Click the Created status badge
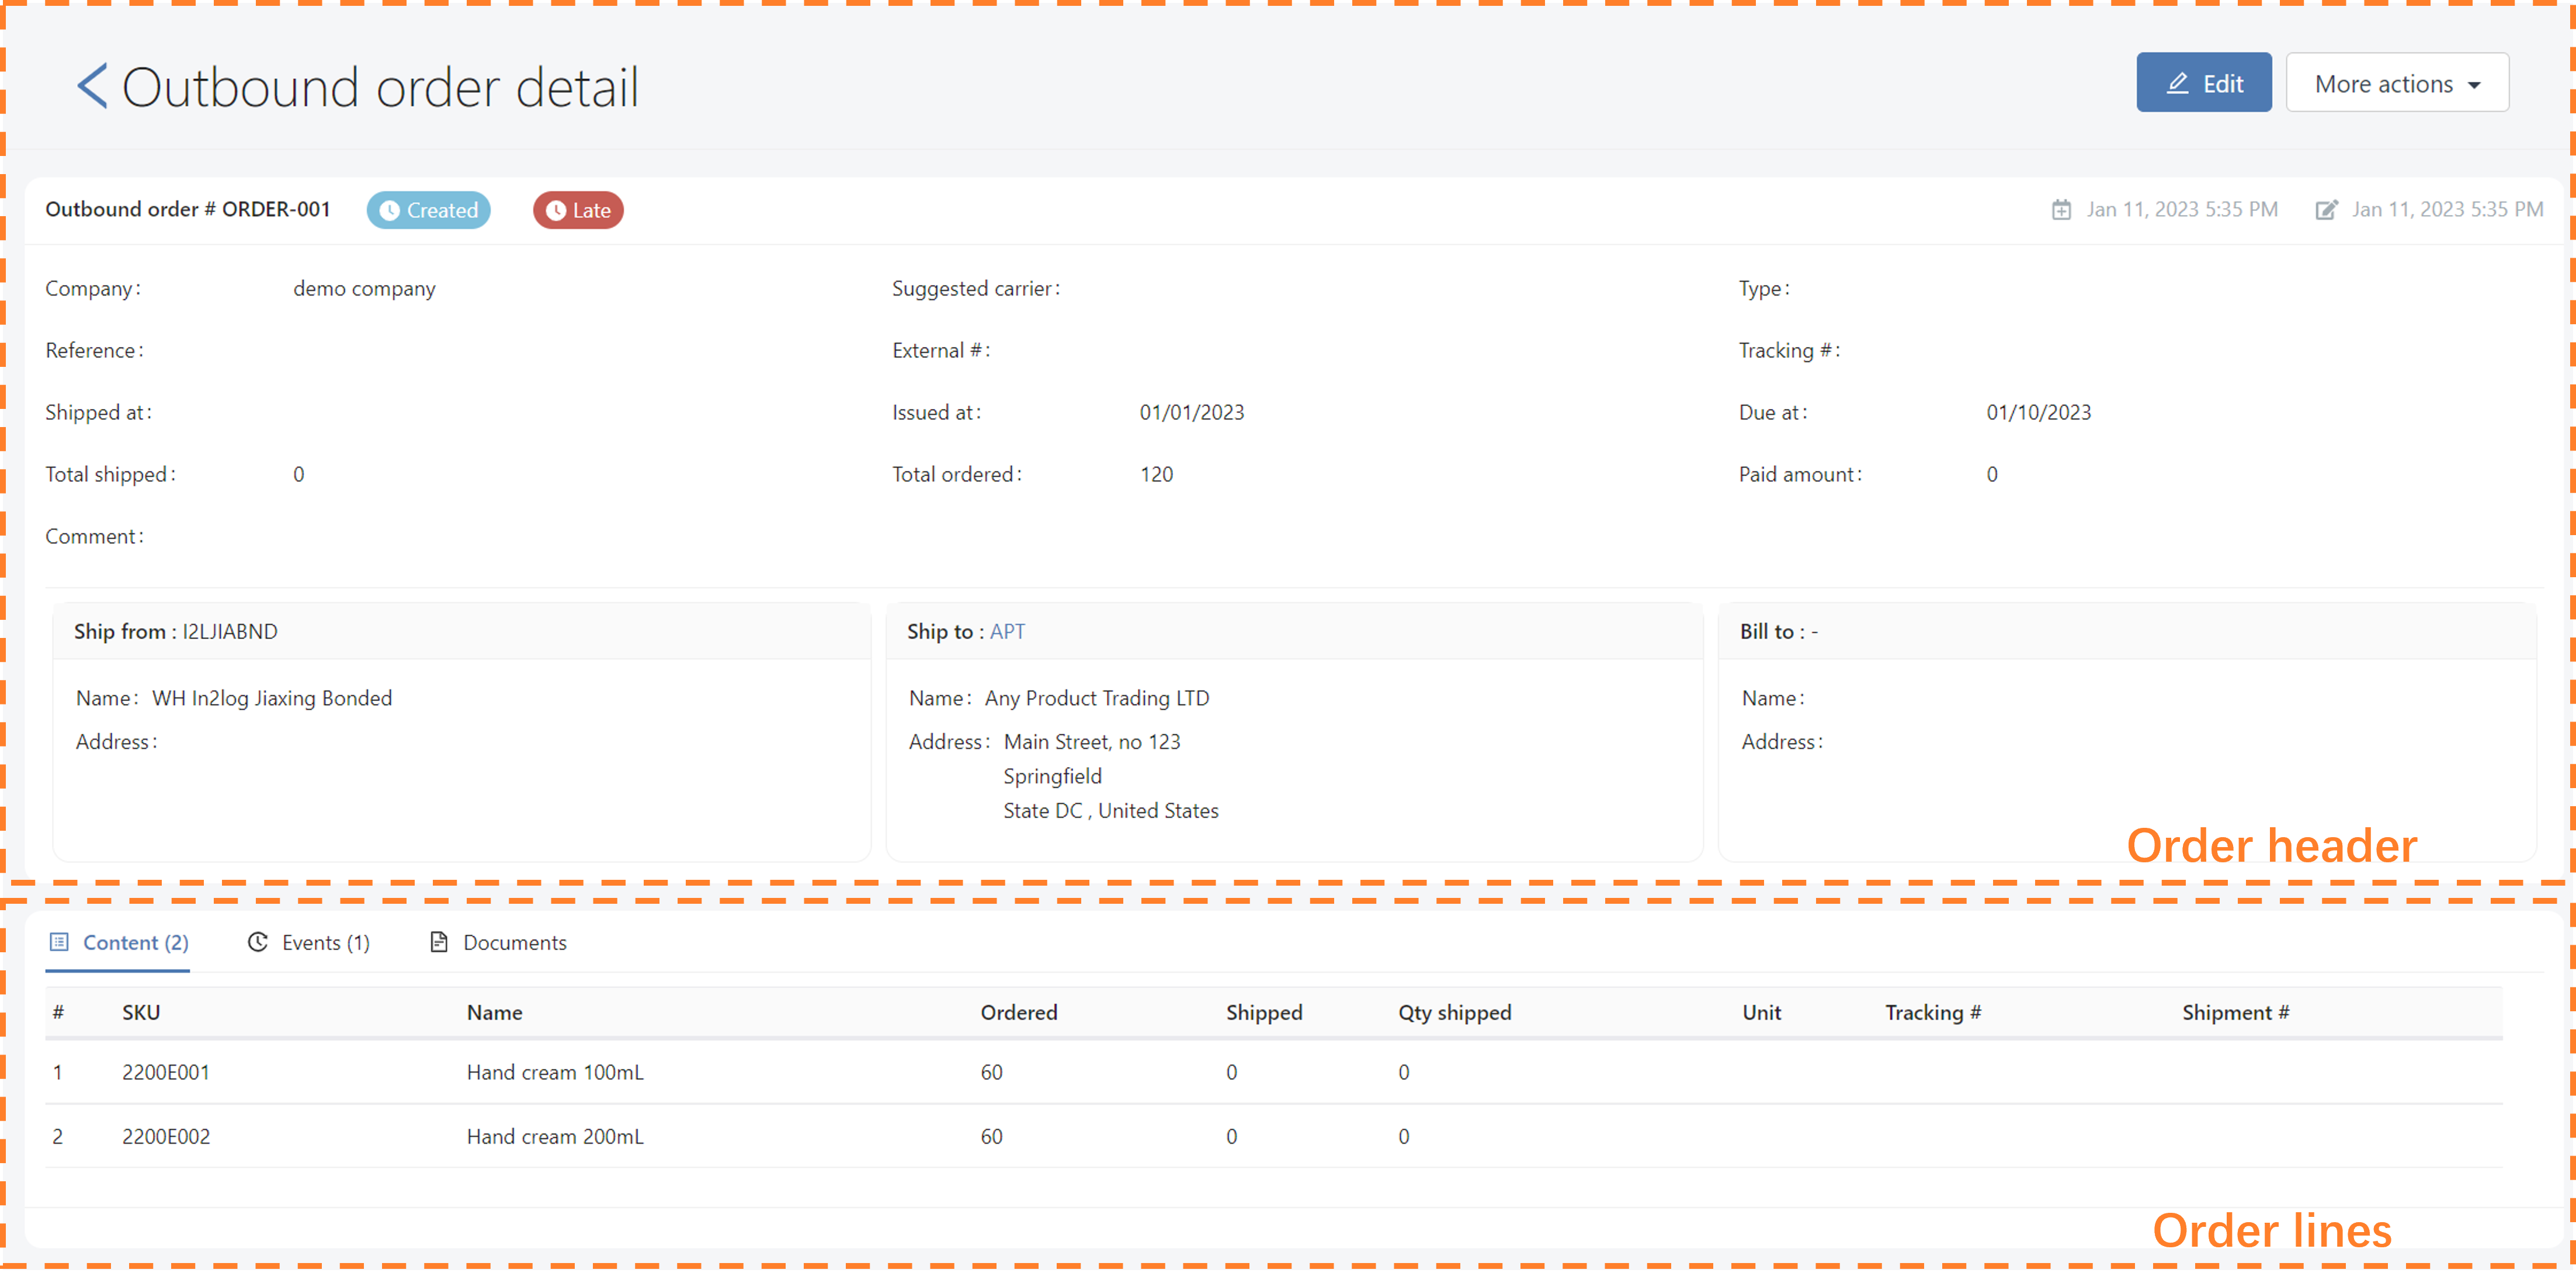This screenshot has height=1287, width=2576. click(429, 211)
